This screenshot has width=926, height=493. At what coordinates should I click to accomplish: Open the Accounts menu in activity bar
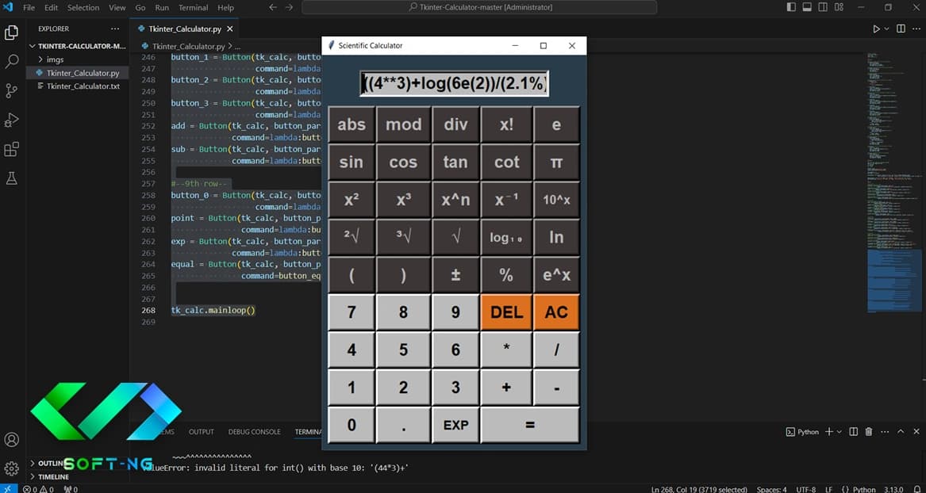12,440
